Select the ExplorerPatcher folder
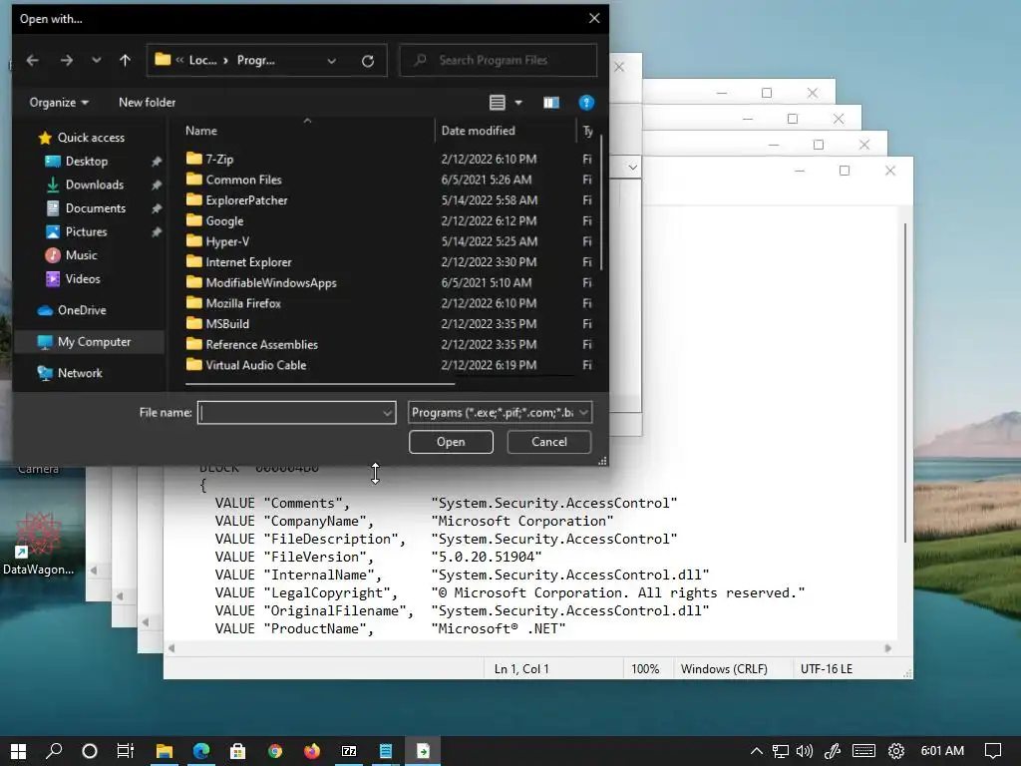This screenshot has height=766, width=1021. [246, 199]
